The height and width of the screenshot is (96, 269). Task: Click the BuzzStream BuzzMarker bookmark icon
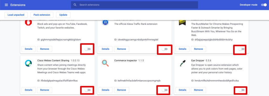[x=182, y=23]
